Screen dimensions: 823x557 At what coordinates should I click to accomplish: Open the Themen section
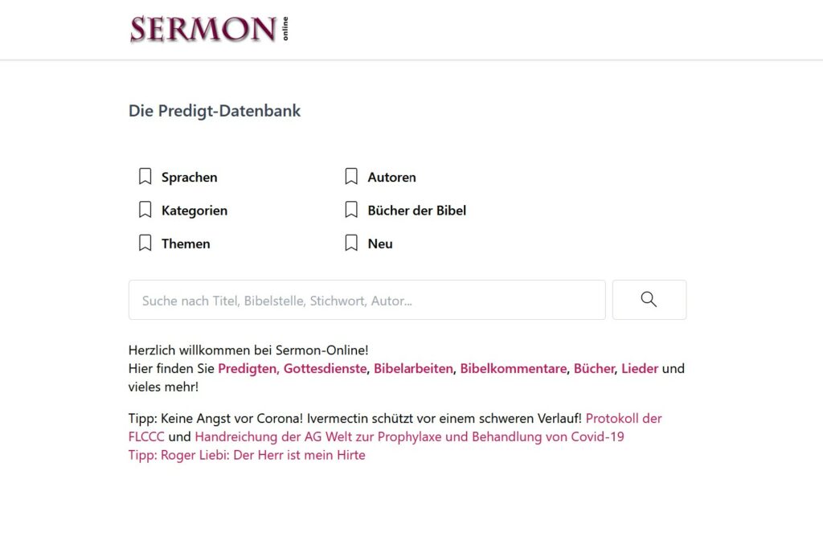point(186,244)
